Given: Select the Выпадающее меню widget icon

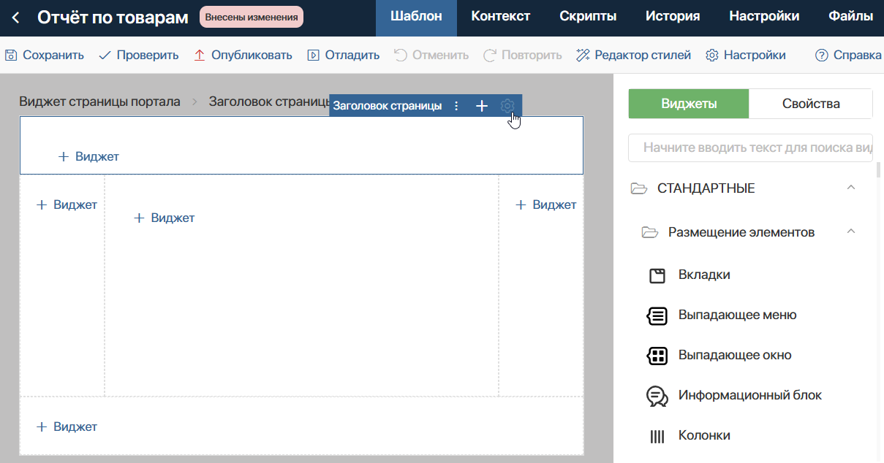Looking at the screenshot, I should pyautogui.click(x=657, y=315).
